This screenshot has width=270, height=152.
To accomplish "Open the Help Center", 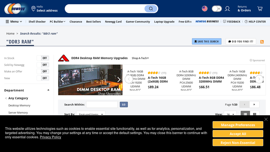I will [255, 22].
